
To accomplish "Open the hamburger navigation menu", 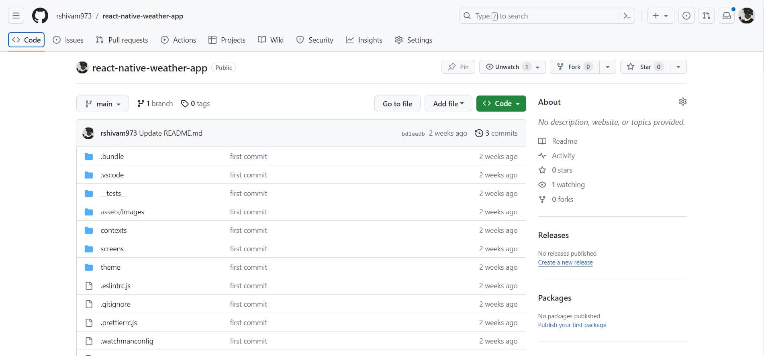I will pos(16,16).
